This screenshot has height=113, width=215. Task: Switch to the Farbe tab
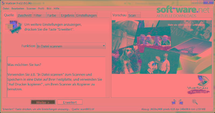[x=53, y=15]
